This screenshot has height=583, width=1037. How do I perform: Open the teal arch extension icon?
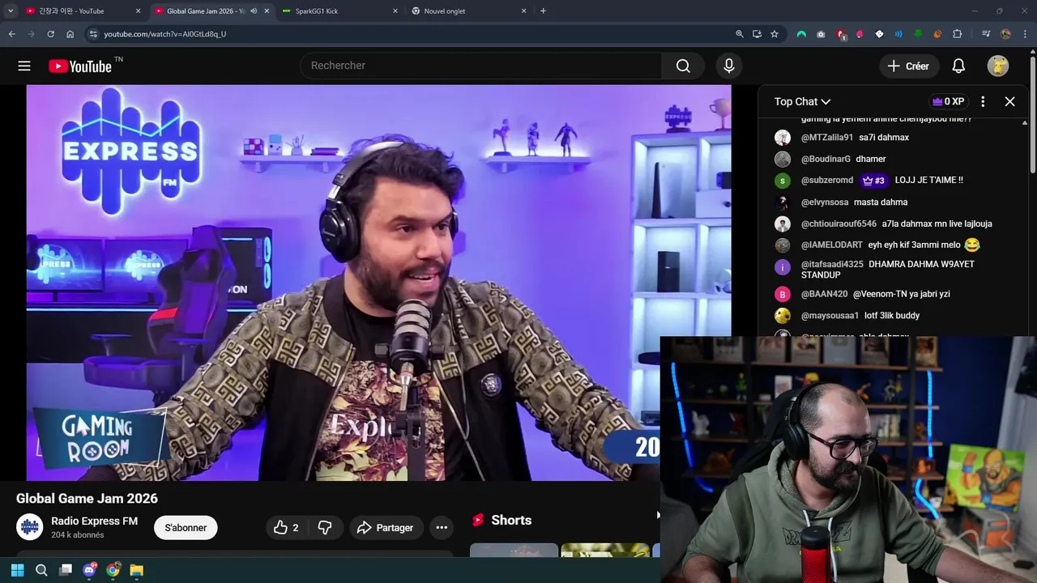click(x=801, y=34)
